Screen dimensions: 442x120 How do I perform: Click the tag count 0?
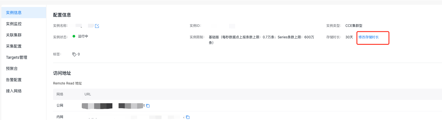(x=79, y=54)
